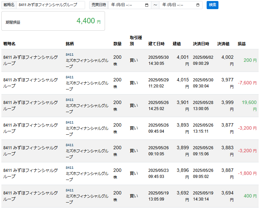This screenshot has height=211, width=261.
Task: Click the 3,901 entry price cell
Action: (183, 106)
